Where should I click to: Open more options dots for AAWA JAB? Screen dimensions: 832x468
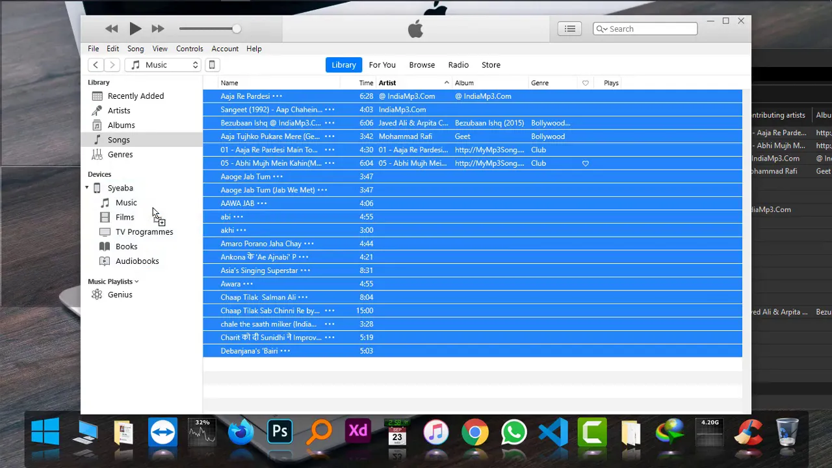point(262,203)
